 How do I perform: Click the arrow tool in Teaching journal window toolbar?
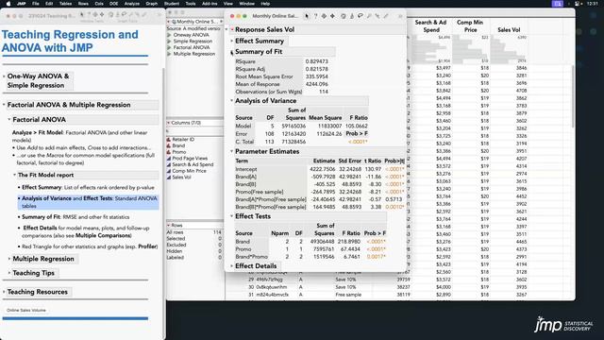(82, 15)
